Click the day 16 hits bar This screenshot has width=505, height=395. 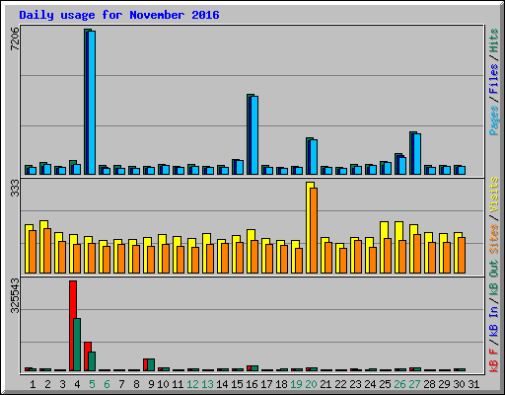click(249, 134)
